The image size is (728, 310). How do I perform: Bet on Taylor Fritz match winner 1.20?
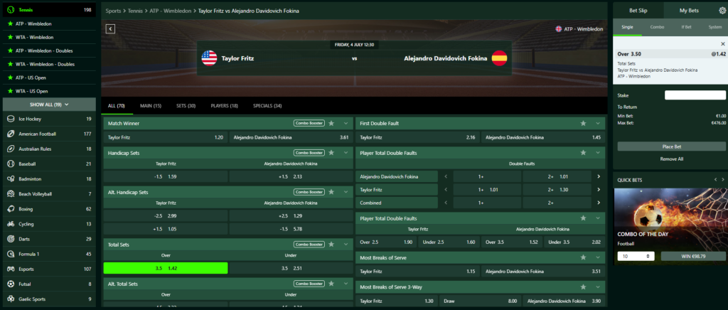(165, 137)
